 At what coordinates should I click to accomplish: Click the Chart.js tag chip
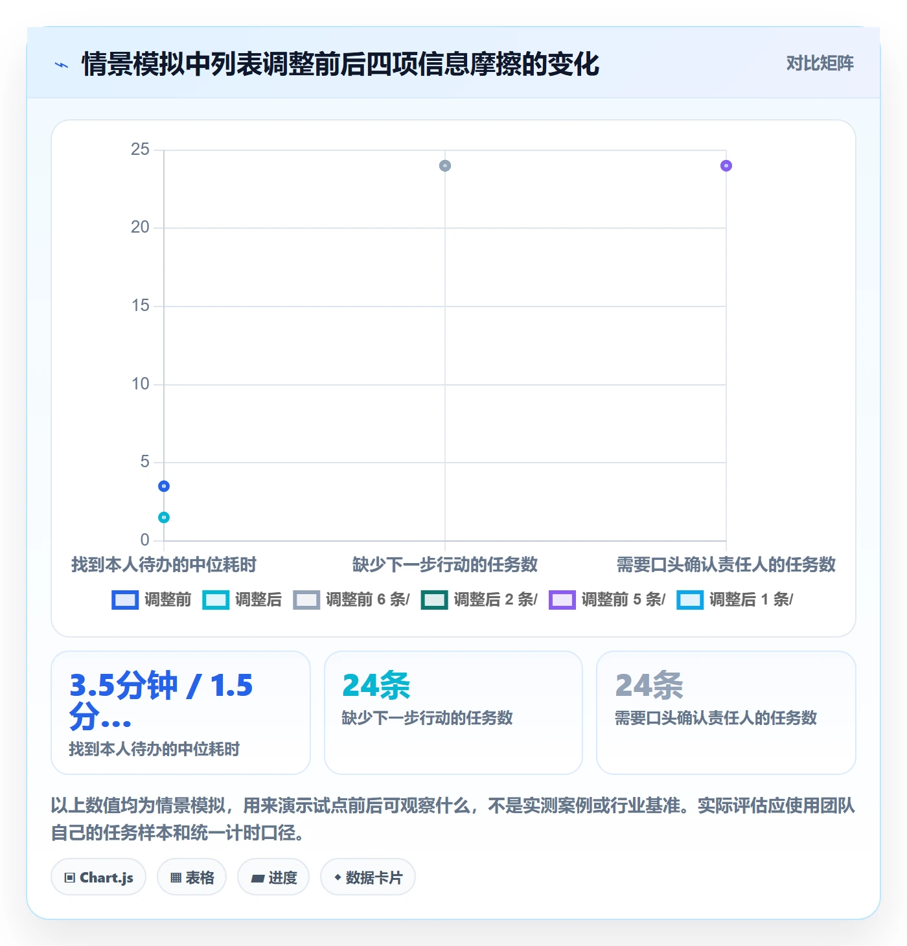click(98, 877)
